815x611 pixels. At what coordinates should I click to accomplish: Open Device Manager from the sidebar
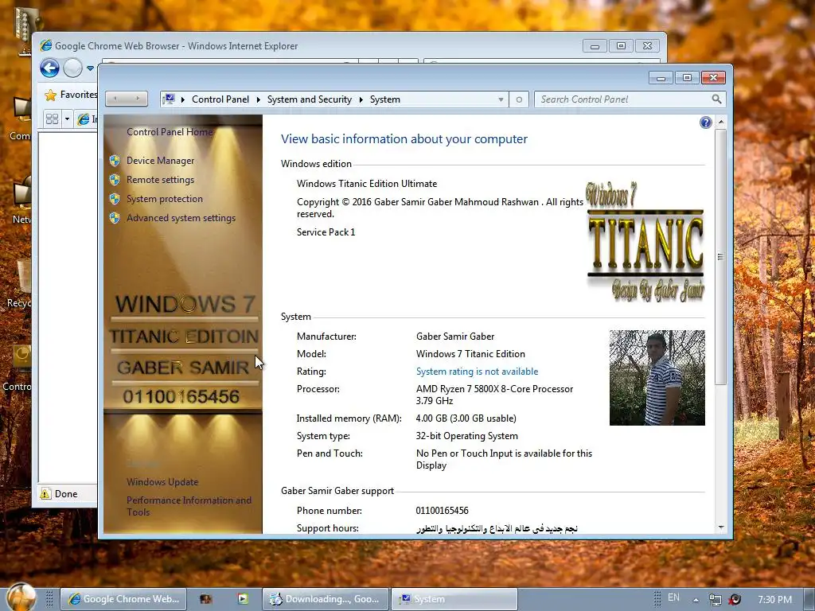pos(160,161)
